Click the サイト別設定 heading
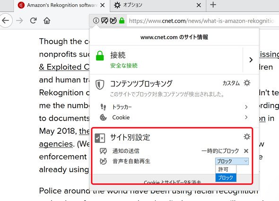Image resolution: width=279 pixels, height=201 pixels. coord(130,138)
